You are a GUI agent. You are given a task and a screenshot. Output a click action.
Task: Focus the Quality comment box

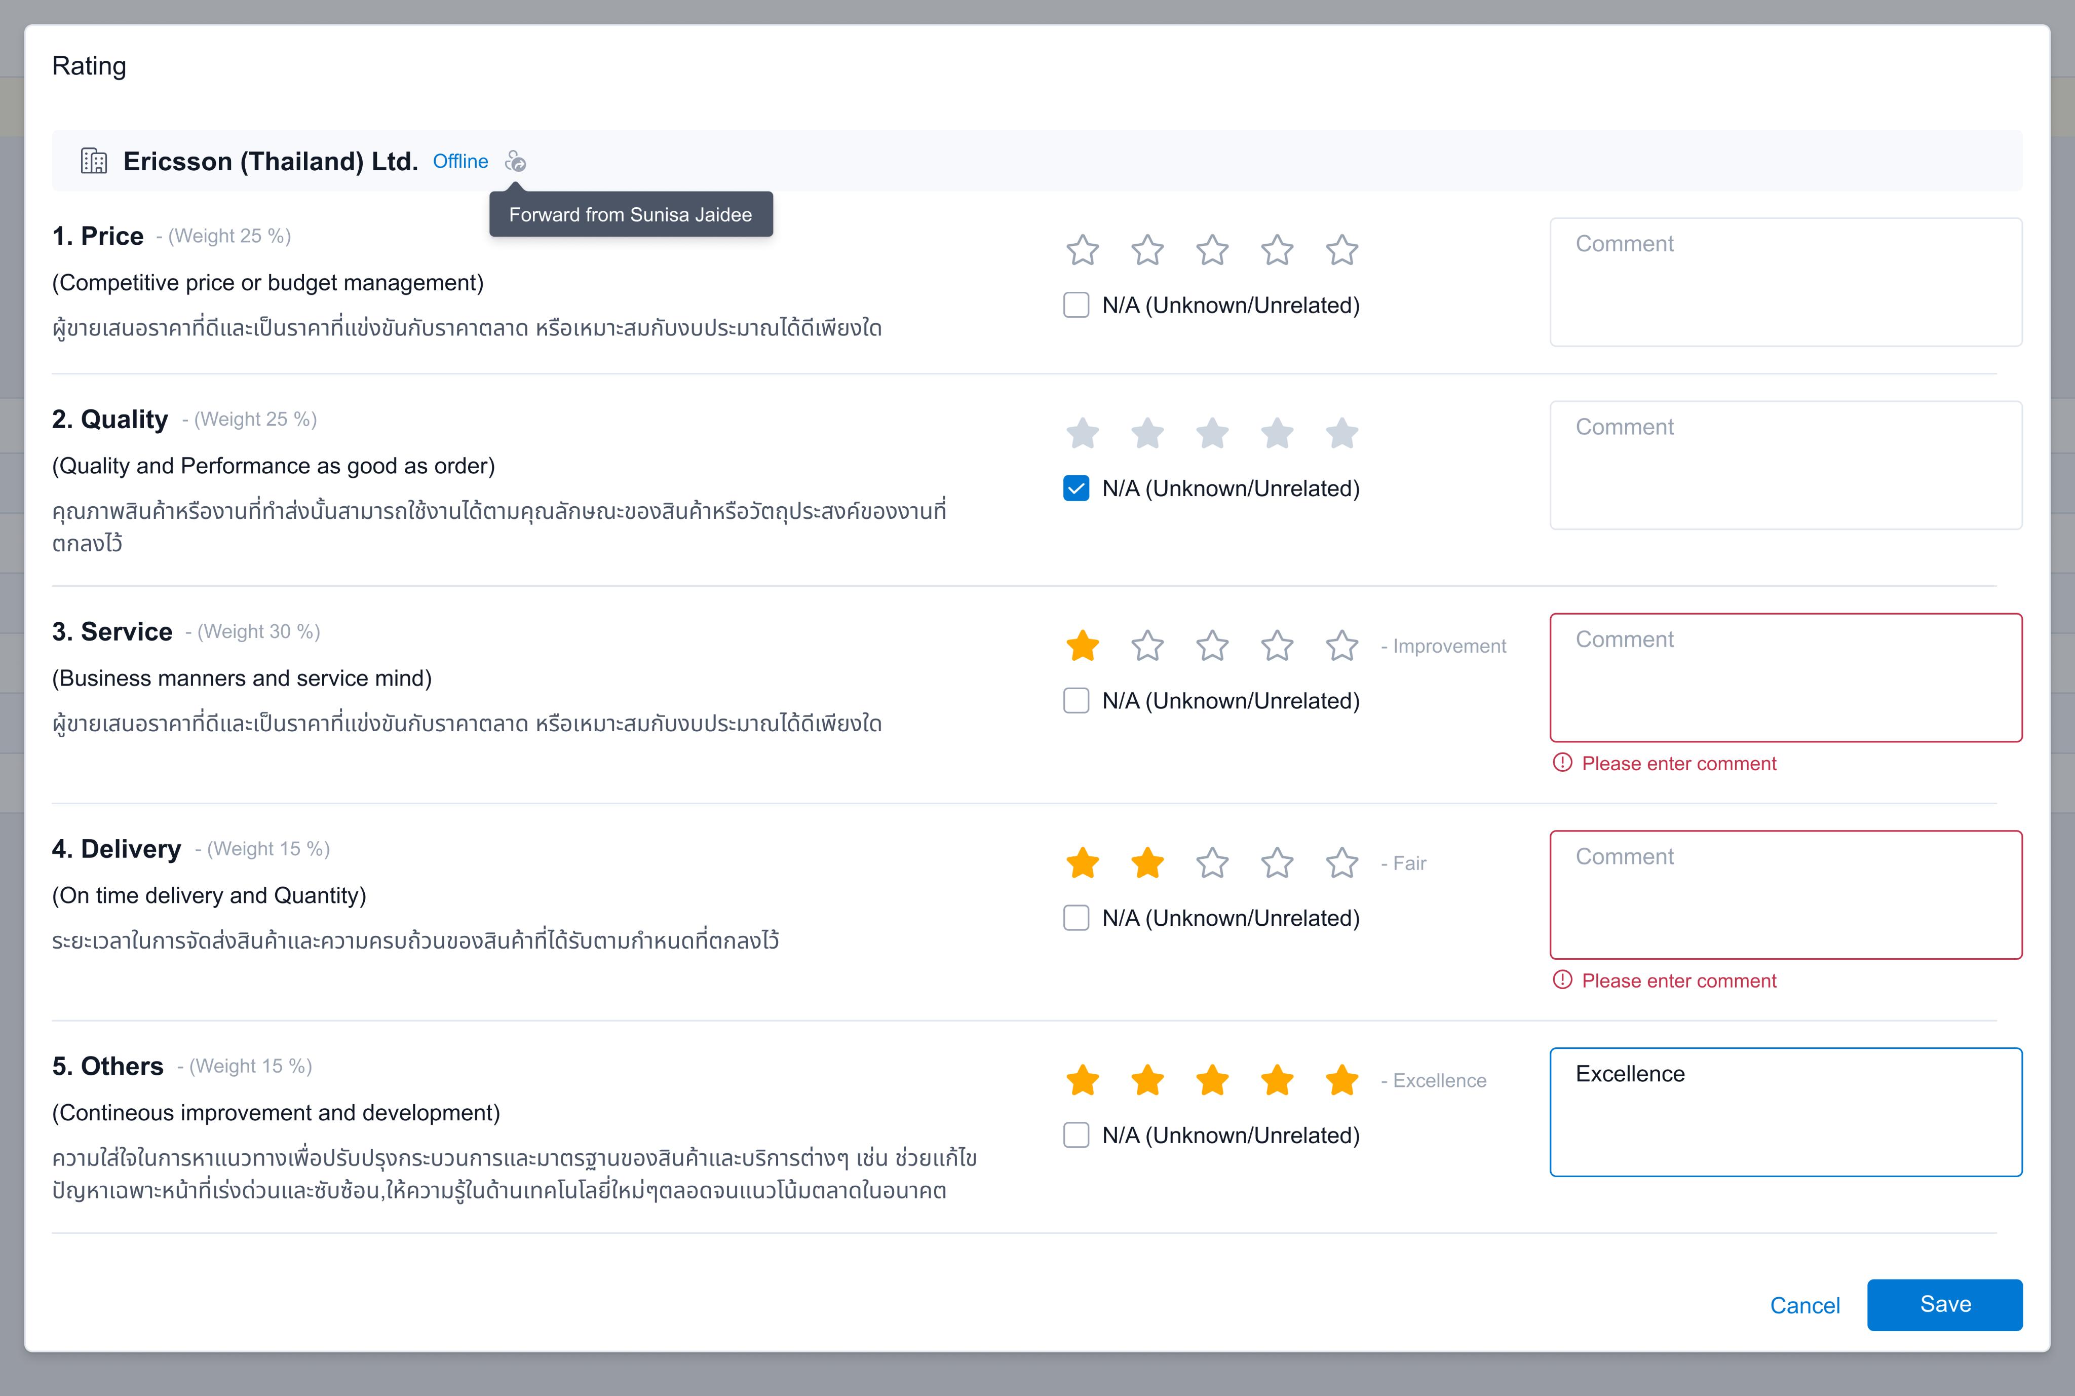pyautogui.click(x=1786, y=466)
